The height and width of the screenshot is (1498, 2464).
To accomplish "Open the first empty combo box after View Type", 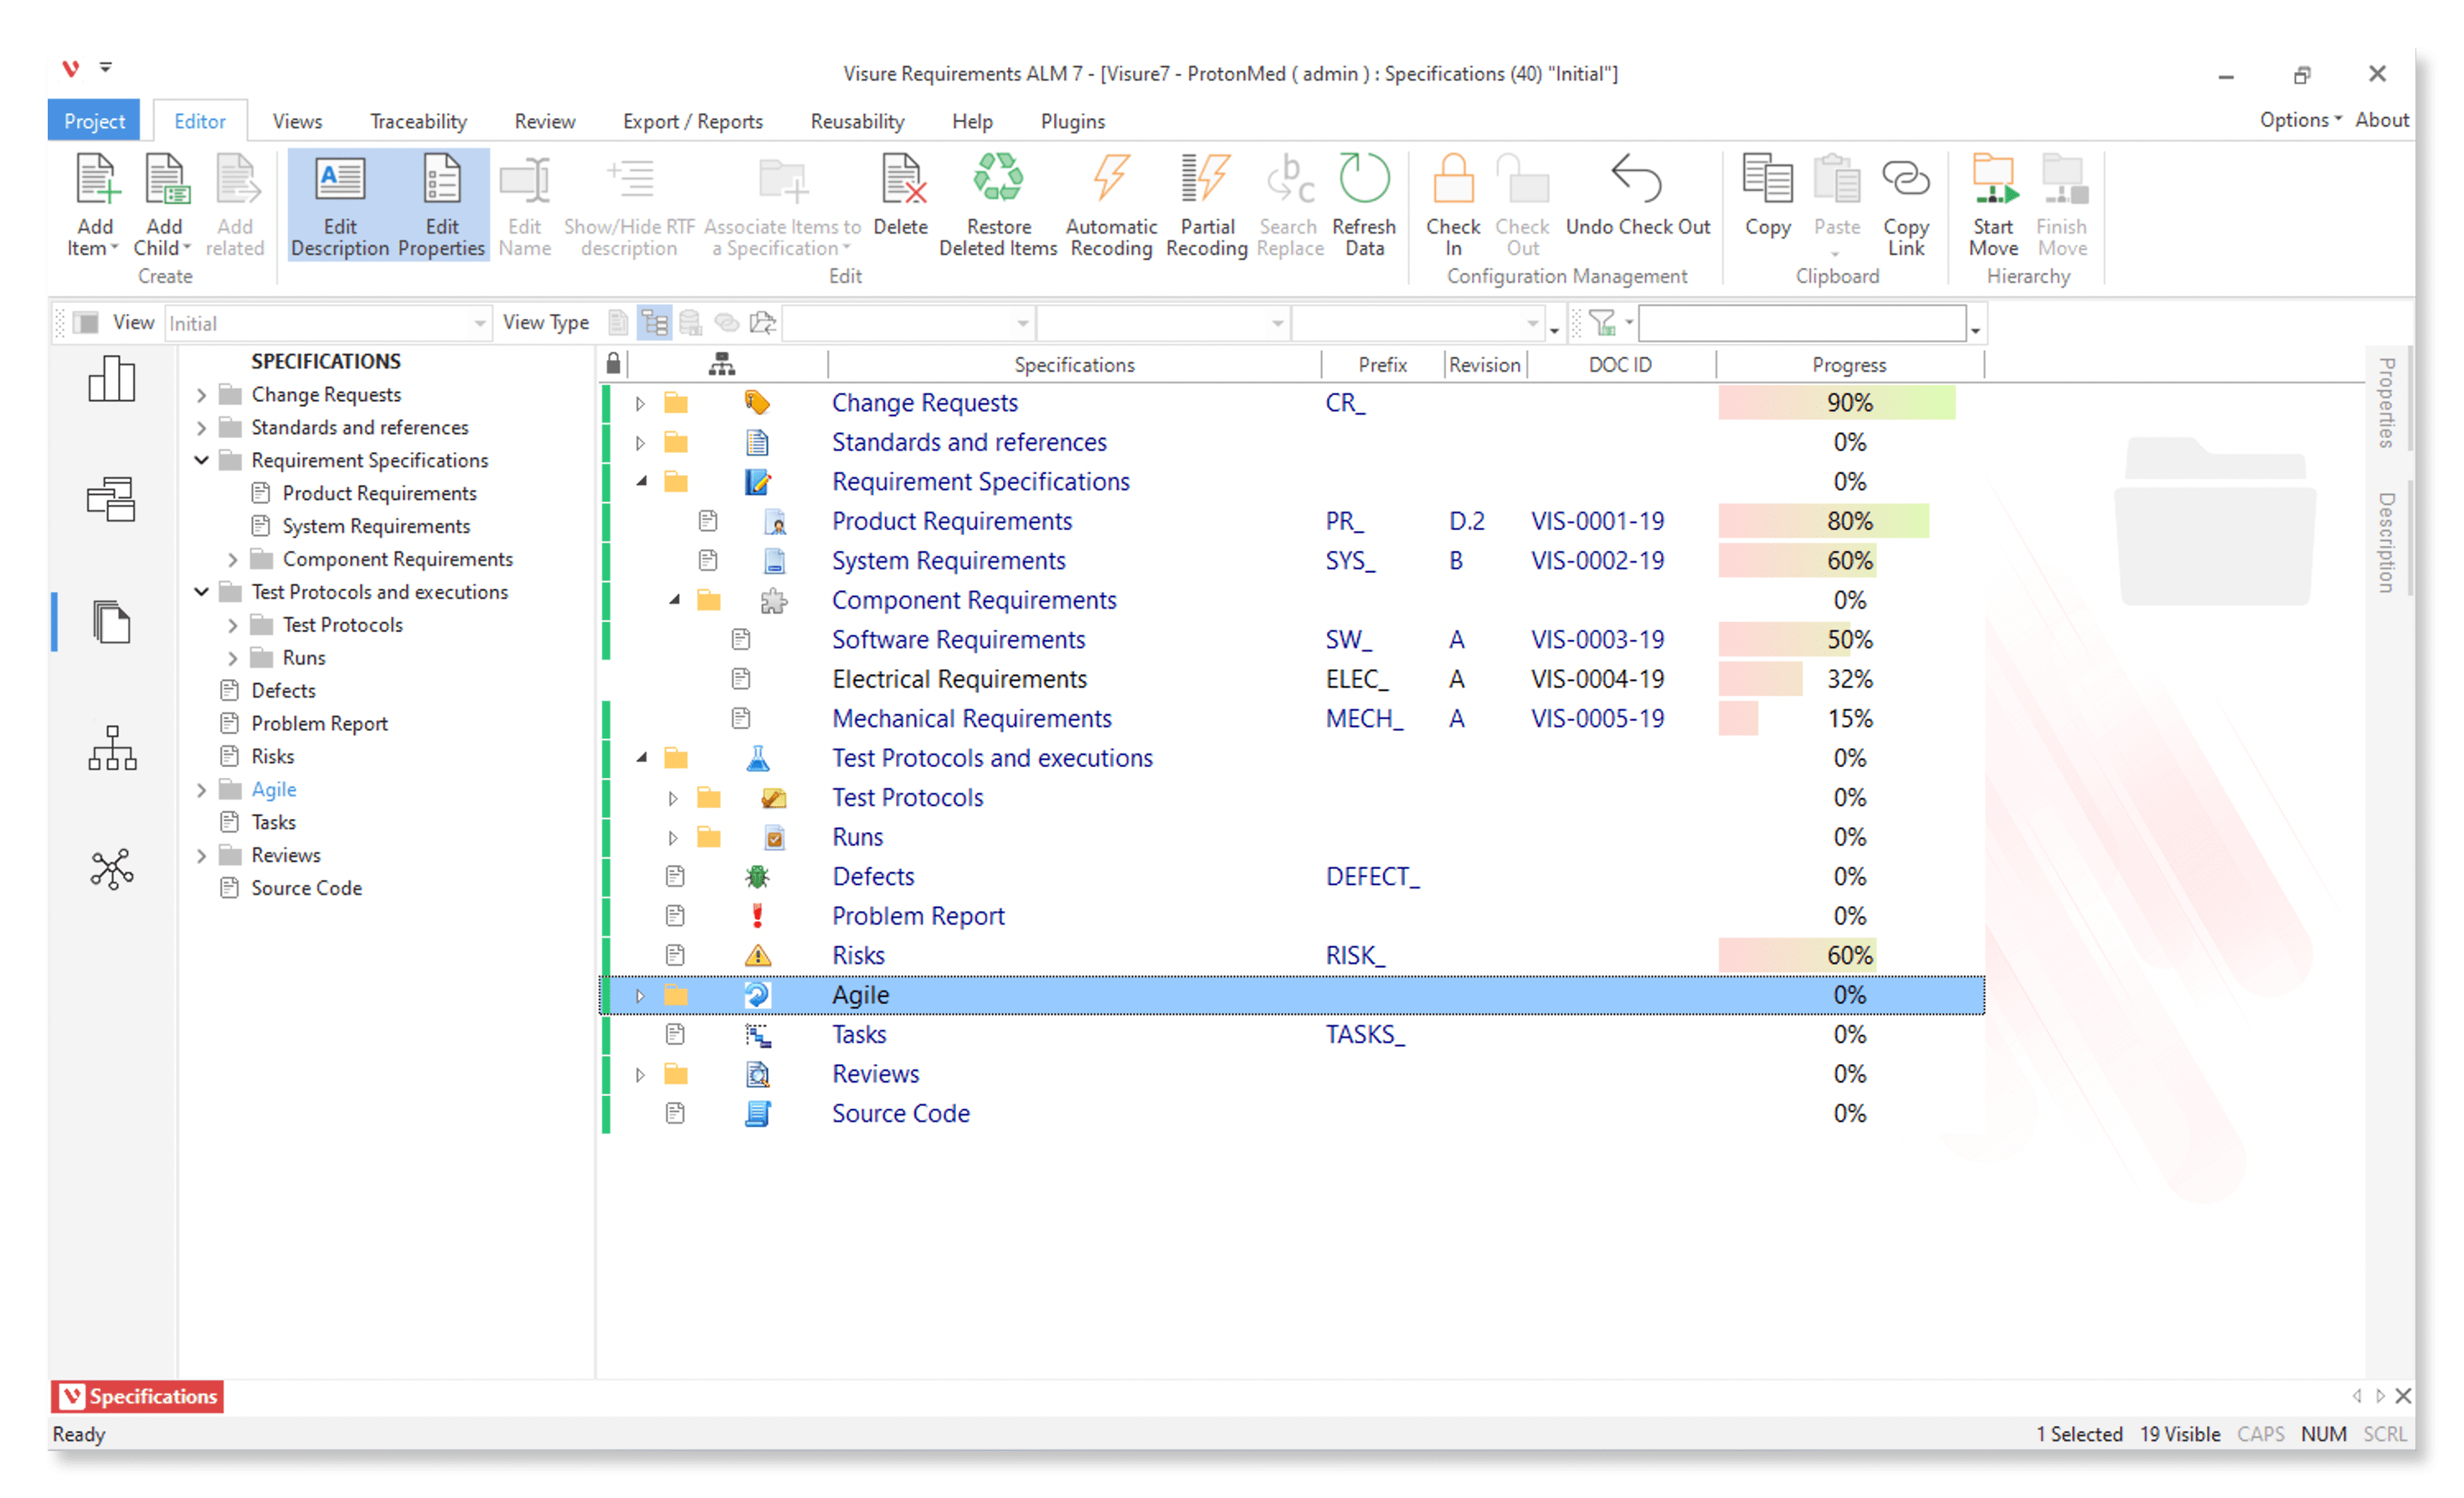I will [908, 323].
